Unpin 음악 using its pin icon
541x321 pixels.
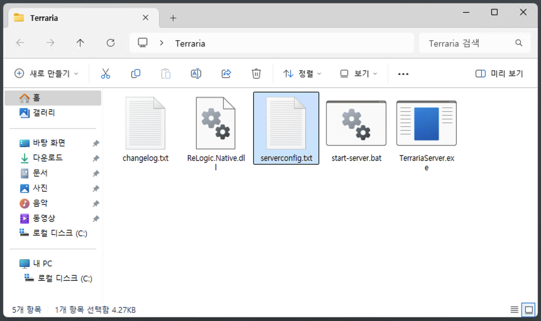click(x=96, y=204)
